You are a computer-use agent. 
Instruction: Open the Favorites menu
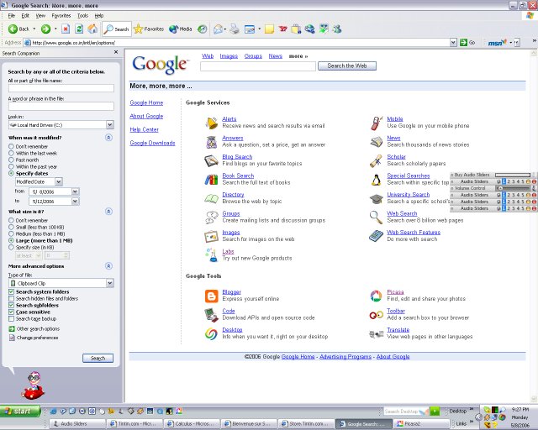(61, 16)
